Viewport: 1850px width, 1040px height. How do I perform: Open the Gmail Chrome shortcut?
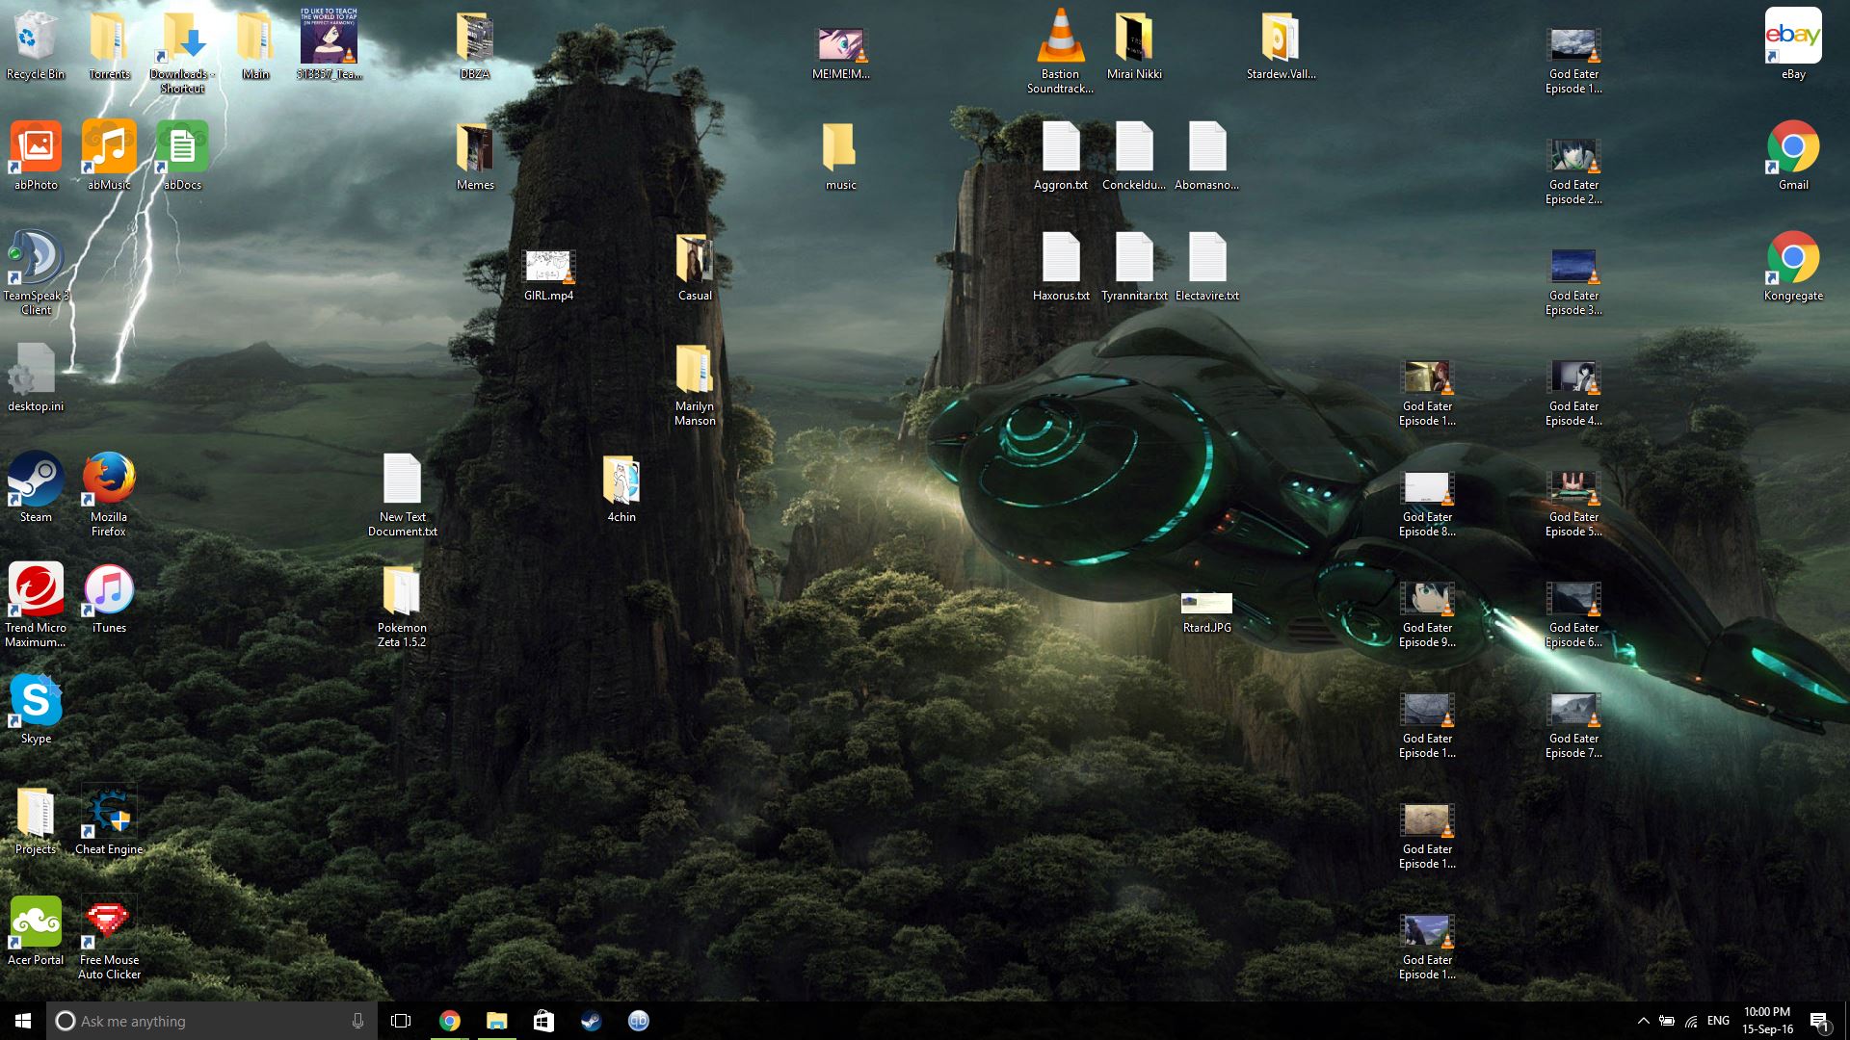[1793, 156]
